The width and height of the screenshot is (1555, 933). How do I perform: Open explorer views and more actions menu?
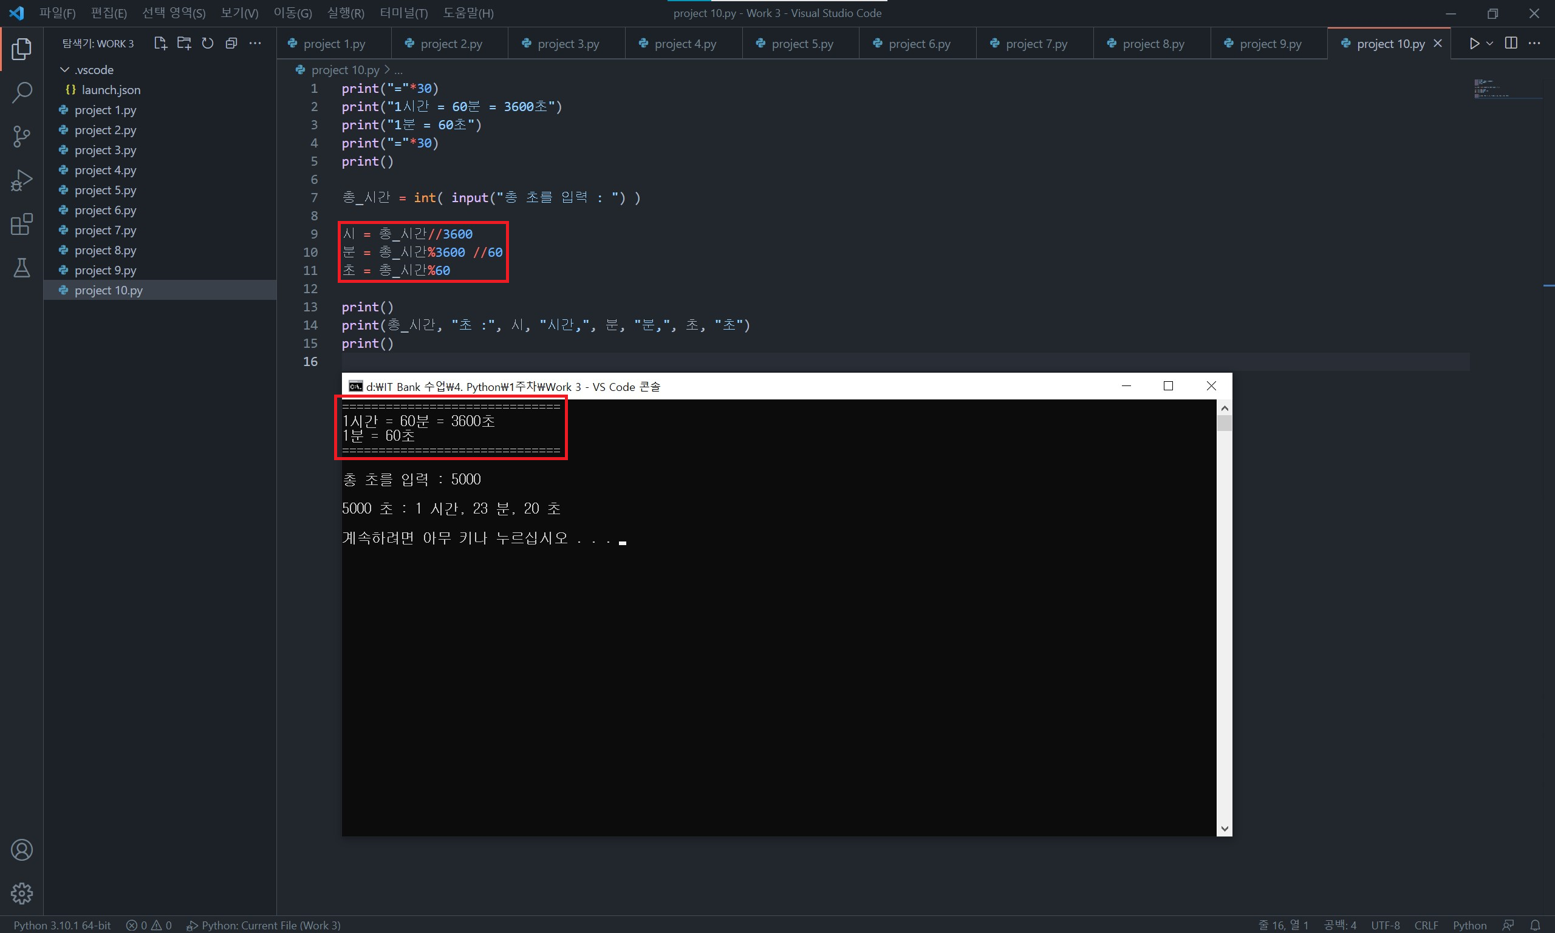point(255,43)
